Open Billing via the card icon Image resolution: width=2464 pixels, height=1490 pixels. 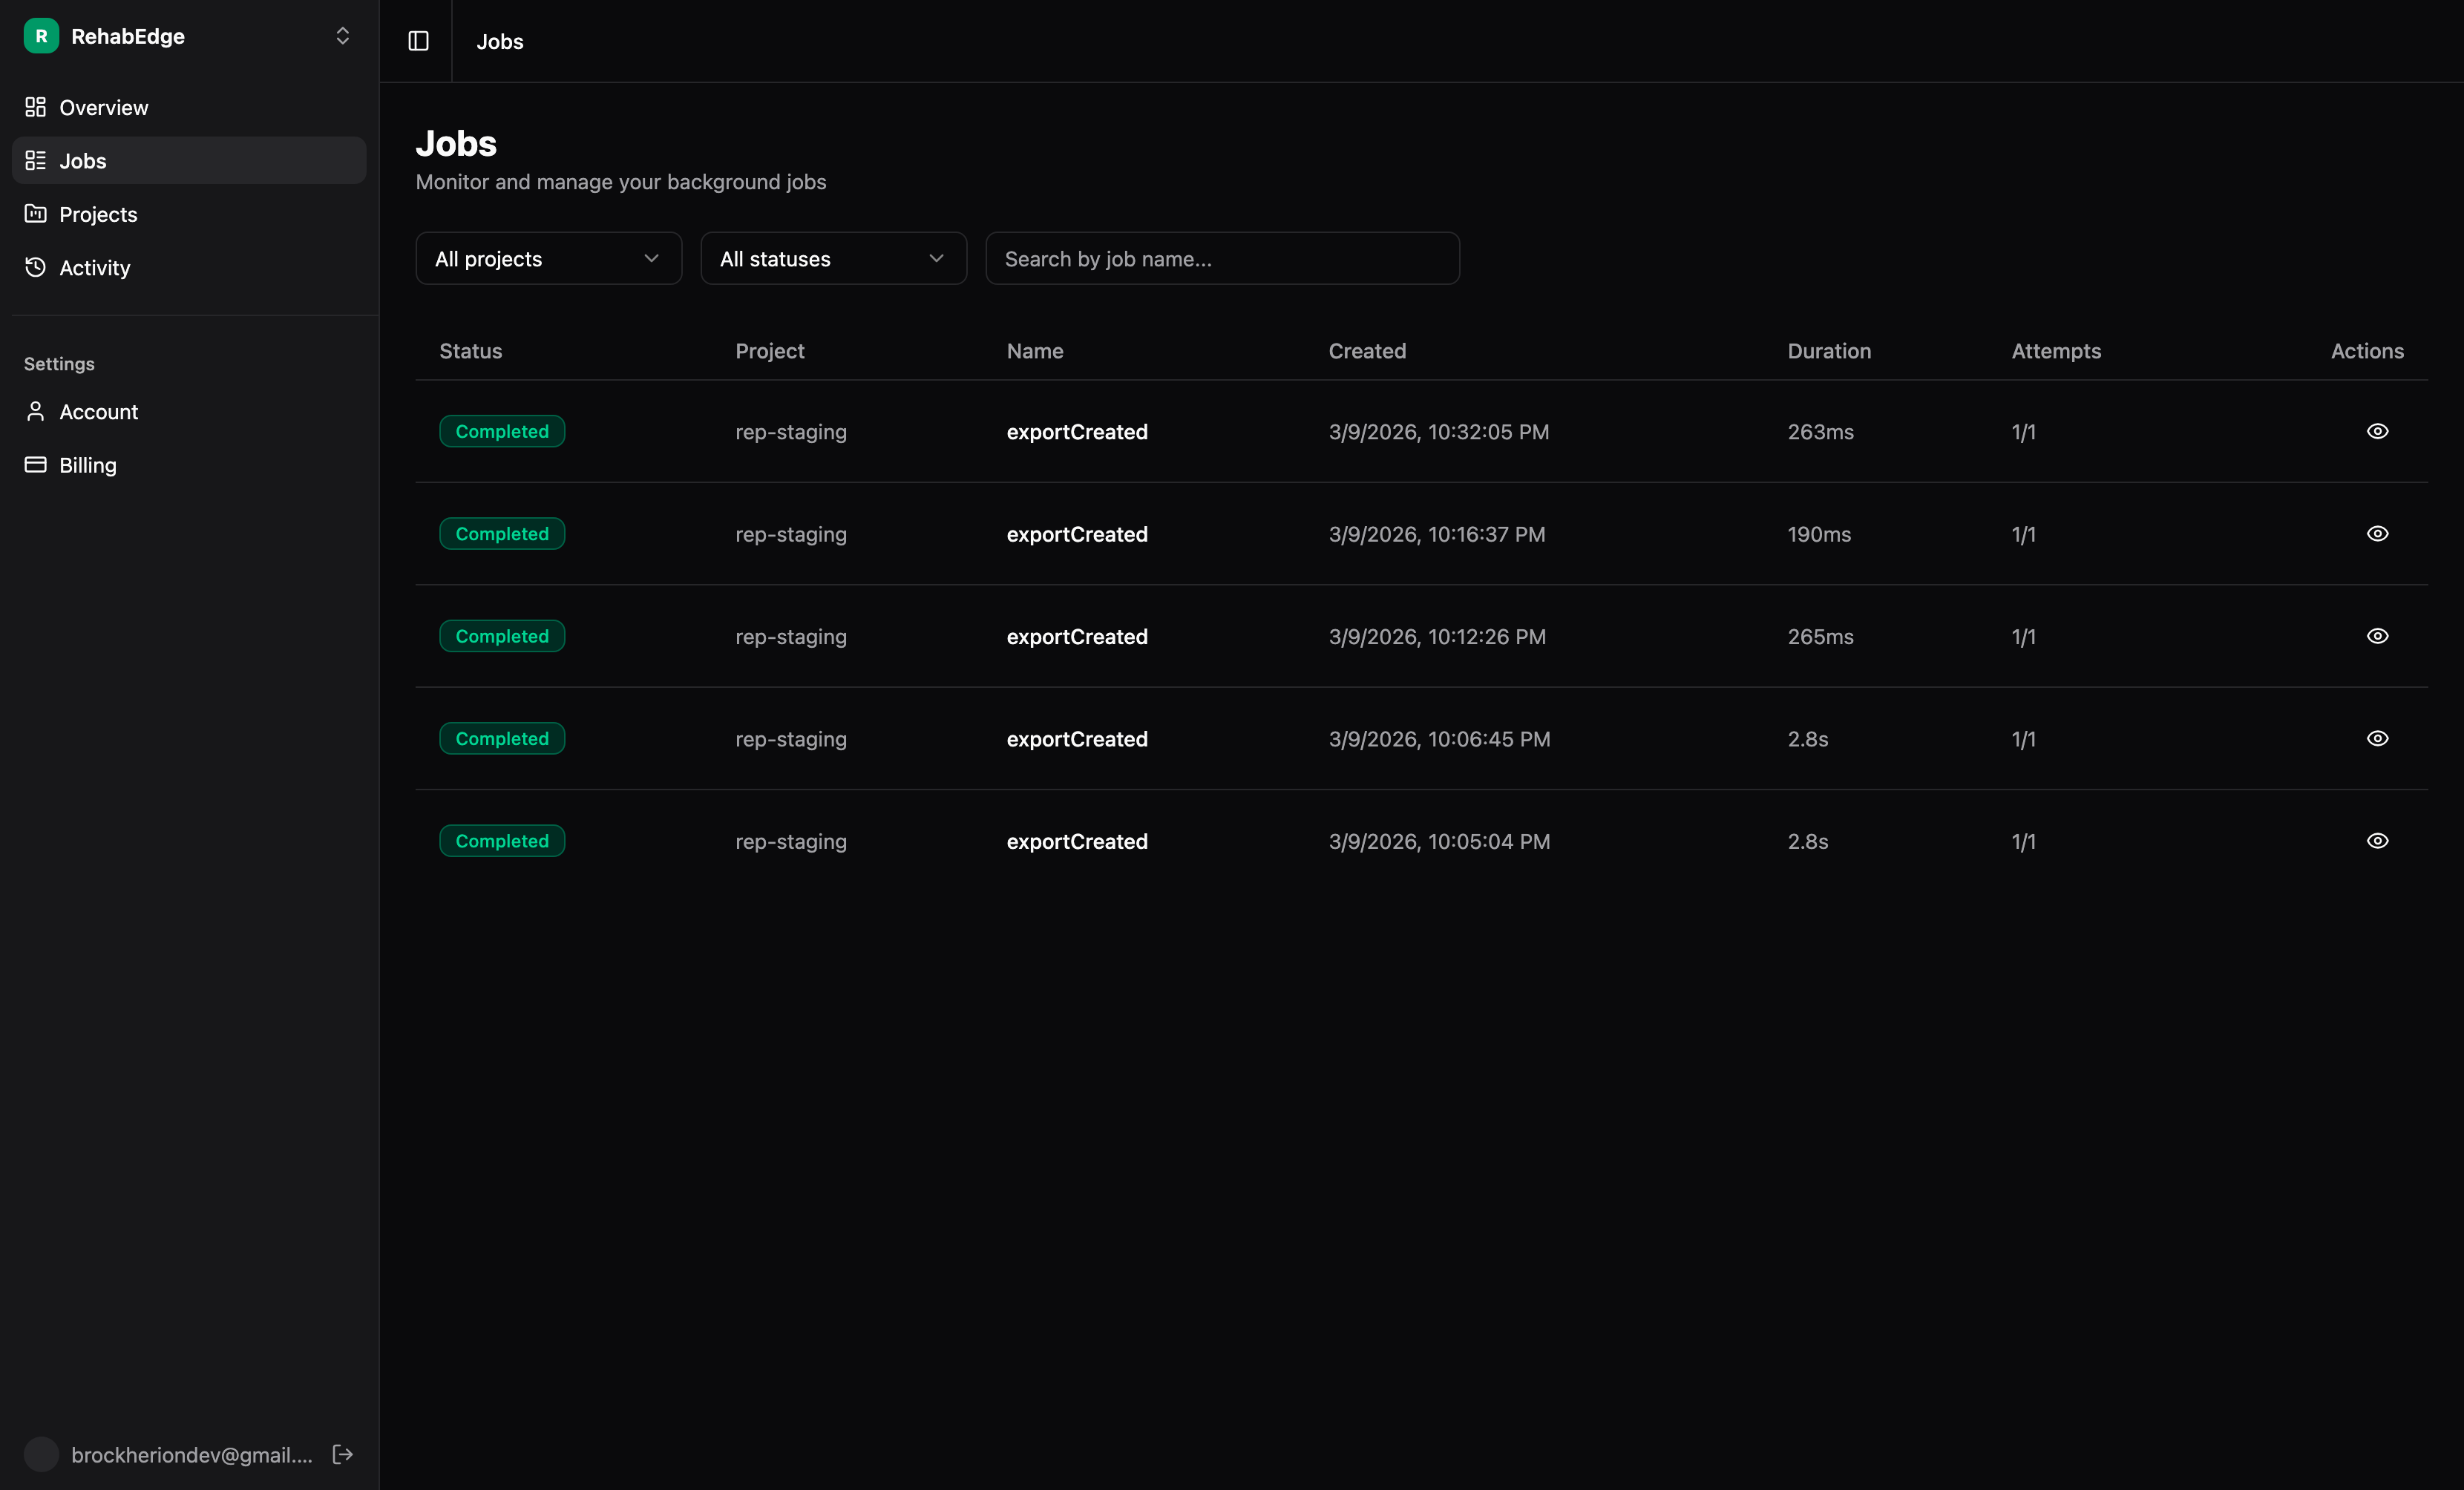click(34, 464)
